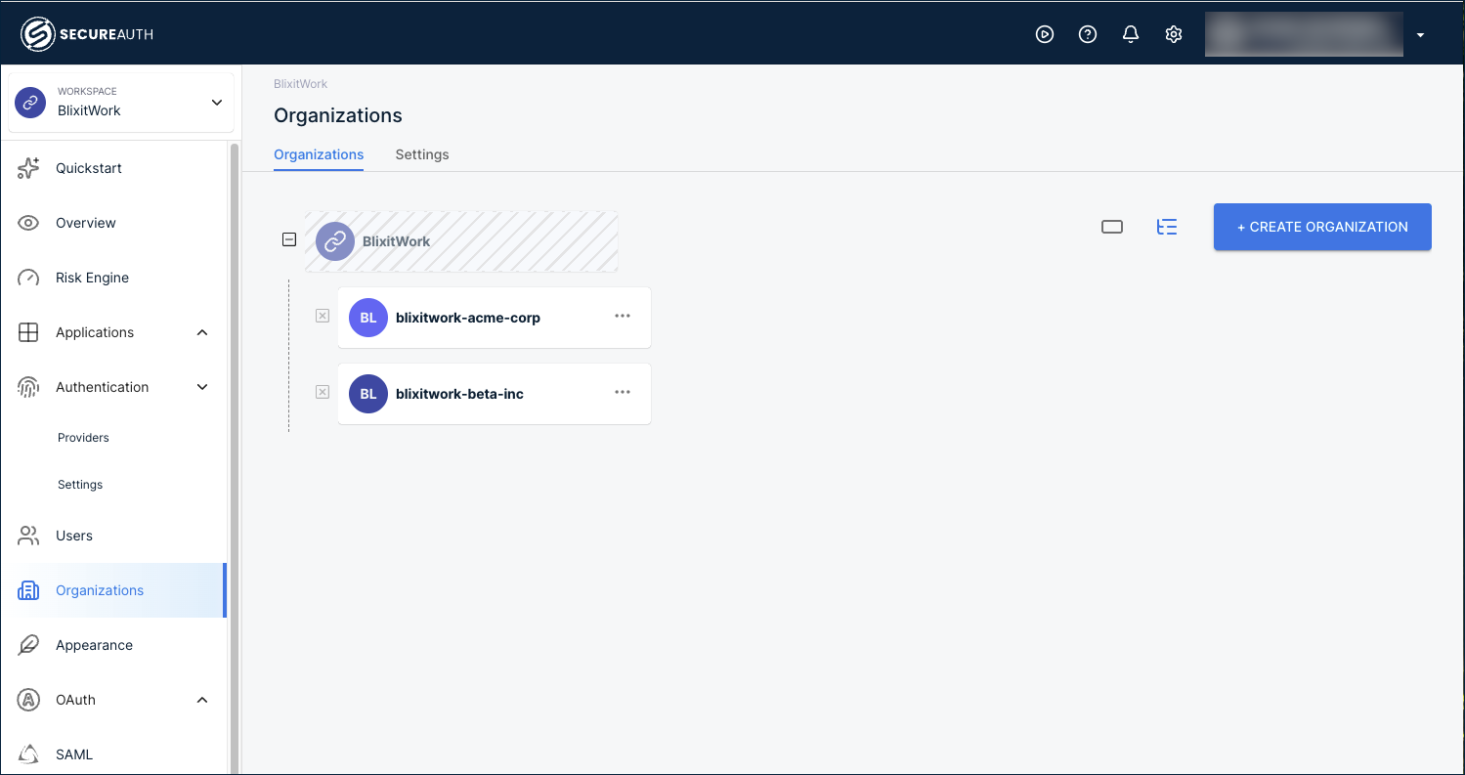The height and width of the screenshot is (775, 1465).
Task: Click the Quickstart sparkle icon
Action: [x=28, y=168]
